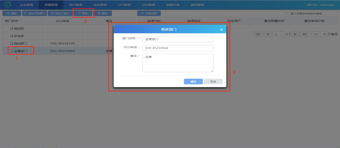The image size is (340, 148).
Task: Open the EPS管理 menu
Action: coord(124,5)
